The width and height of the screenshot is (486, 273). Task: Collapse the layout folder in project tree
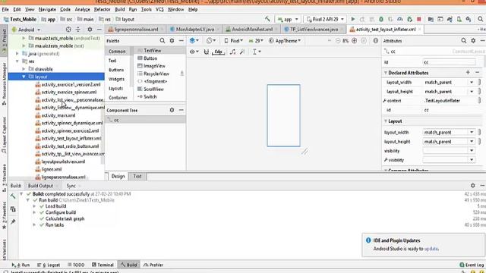24,77
